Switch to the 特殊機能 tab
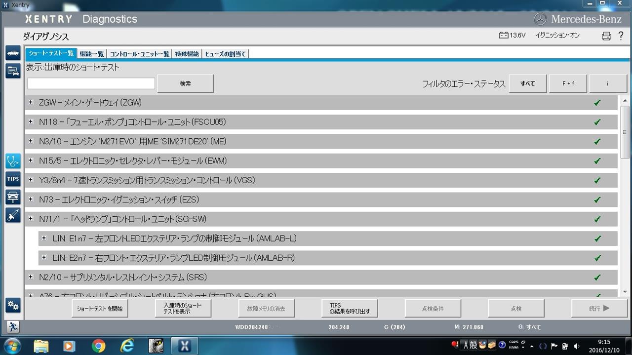632x355 pixels. [187, 54]
